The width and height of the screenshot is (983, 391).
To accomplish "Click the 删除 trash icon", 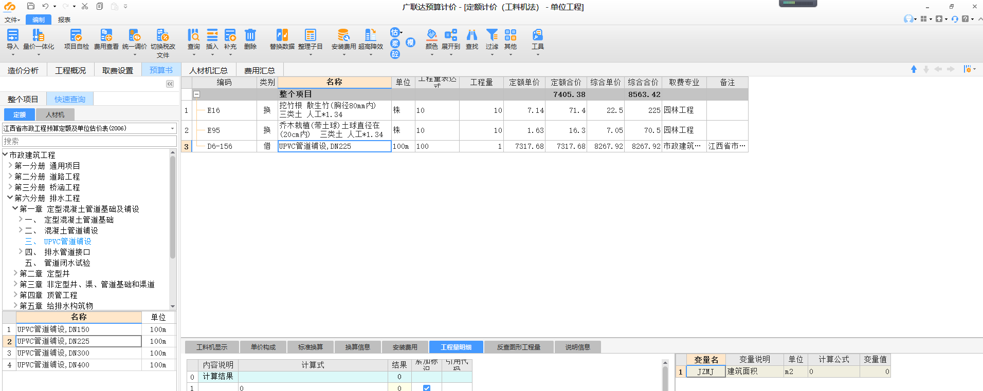I will pyautogui.click(x=250, y=35).
